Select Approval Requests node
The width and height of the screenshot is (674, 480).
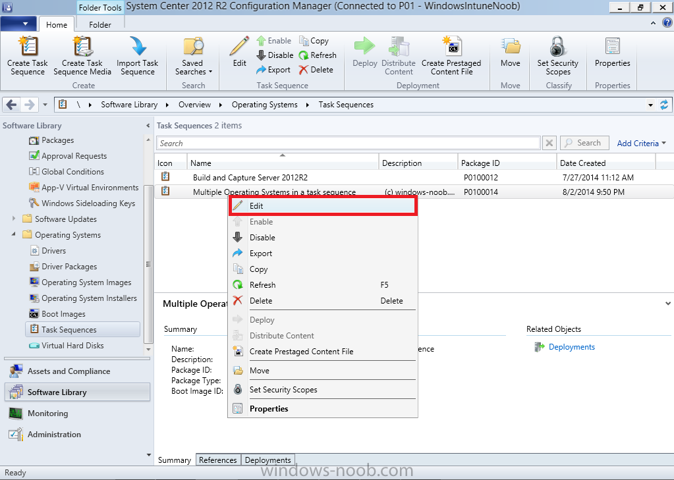[x=74, y=156]
